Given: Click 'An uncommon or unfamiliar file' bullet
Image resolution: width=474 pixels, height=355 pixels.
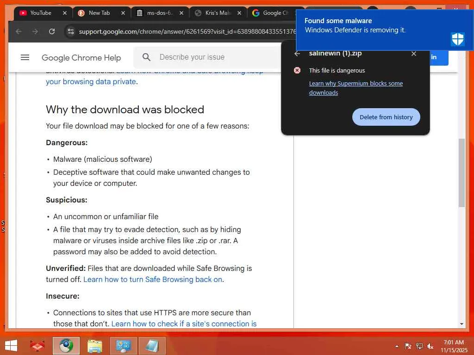Looking at the screenshot, I should 106,217.
